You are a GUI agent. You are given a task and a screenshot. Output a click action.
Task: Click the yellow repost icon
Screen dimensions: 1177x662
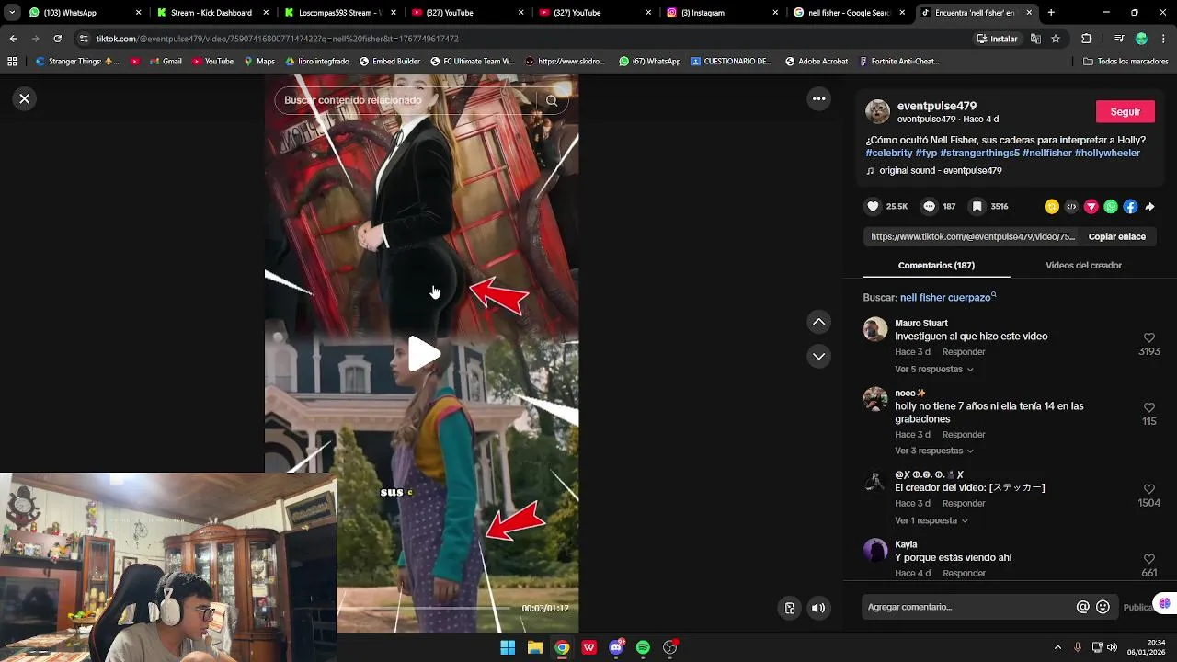click(1052, 207)
